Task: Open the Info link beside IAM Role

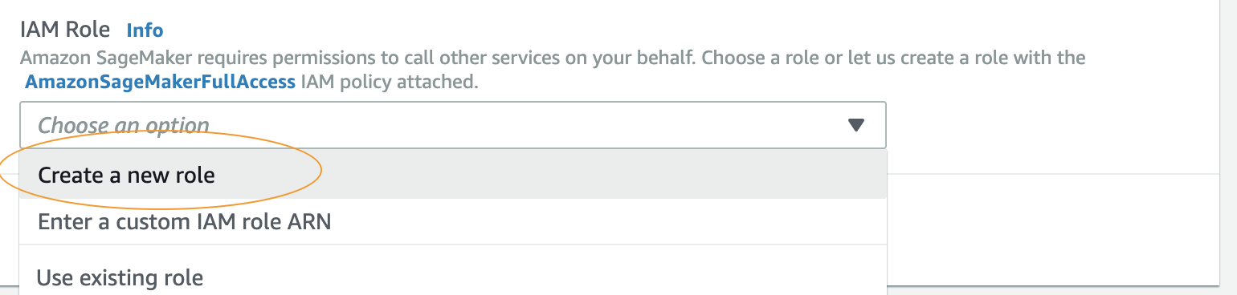Action: point(145,30)
